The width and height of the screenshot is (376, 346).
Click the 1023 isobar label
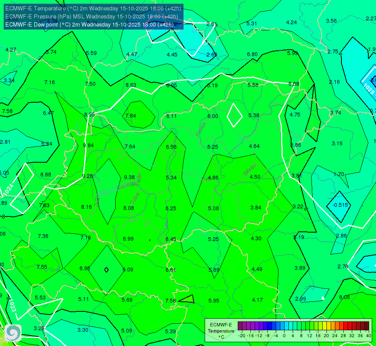coord(13,305)
